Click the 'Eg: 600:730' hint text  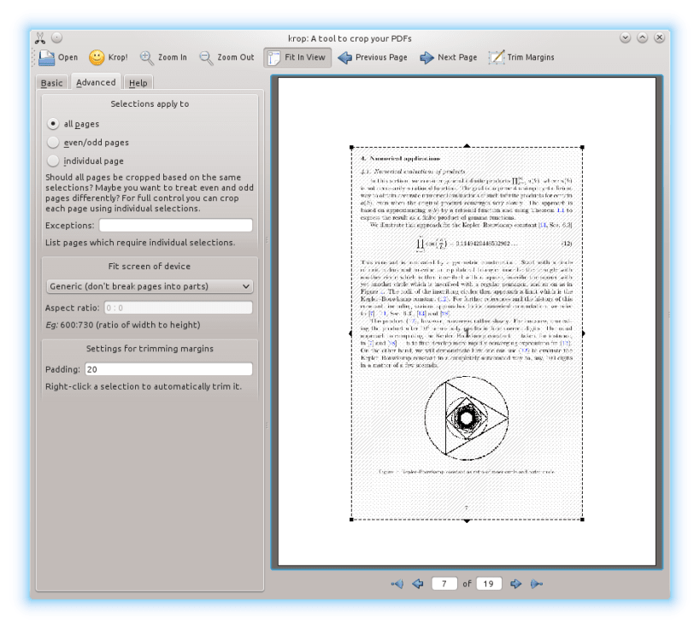(123, 325)
